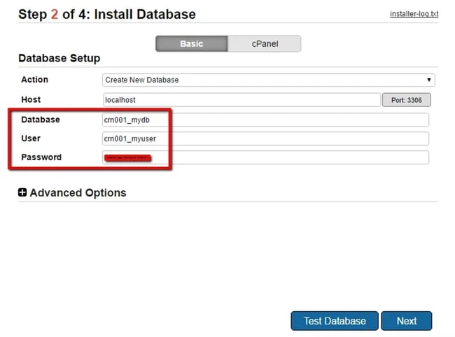
Task: Click the Test Database button
Action: coord(335,321)
